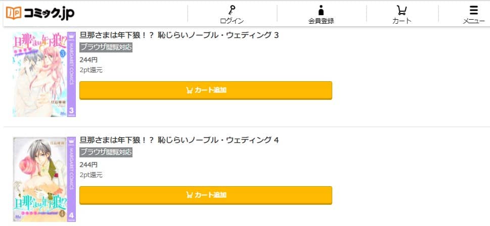Add volume 4 to cart with カート追加

point(206,195)
